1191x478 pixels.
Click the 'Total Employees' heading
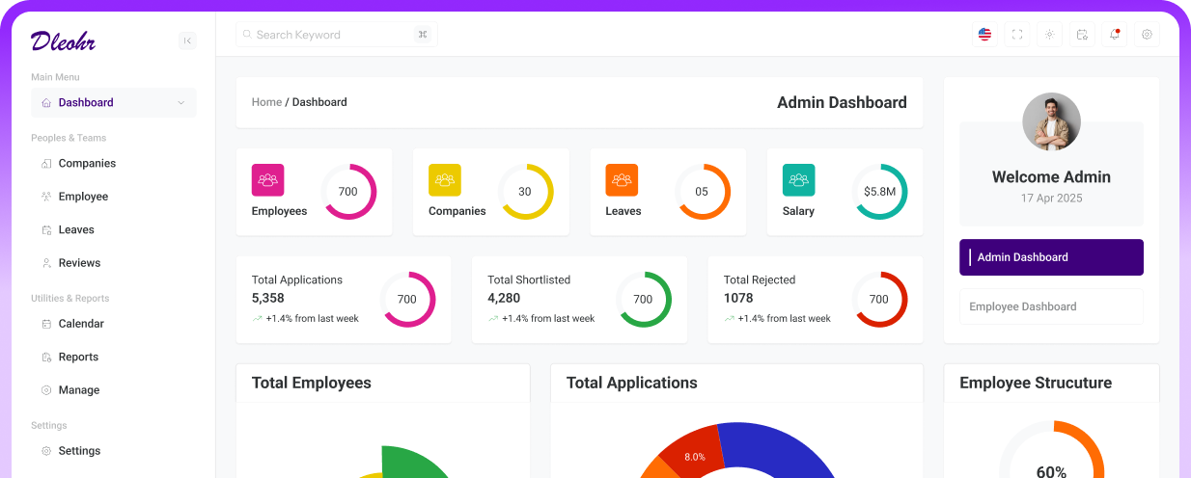click(x=312, y=383)
